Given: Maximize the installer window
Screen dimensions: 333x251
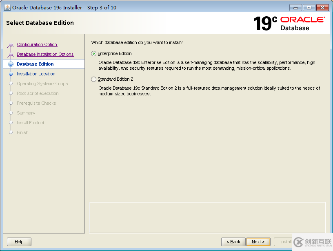Looking at the screenshot, I should [309, 8].
